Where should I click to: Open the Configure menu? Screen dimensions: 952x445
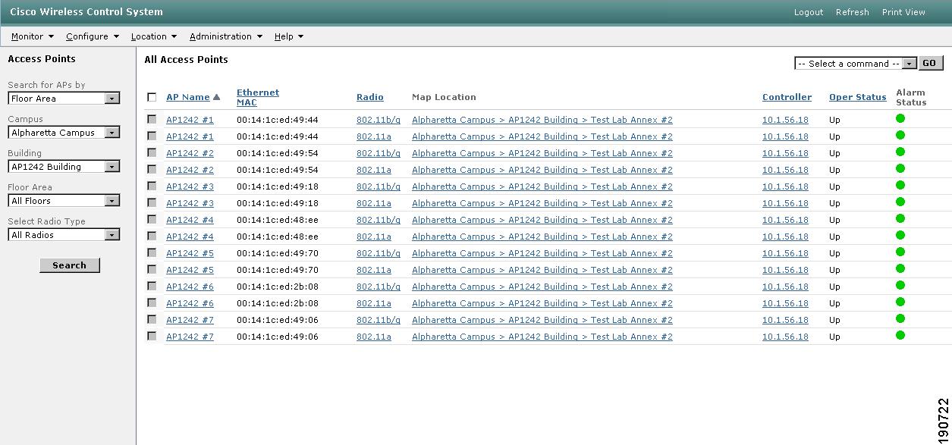93,36
